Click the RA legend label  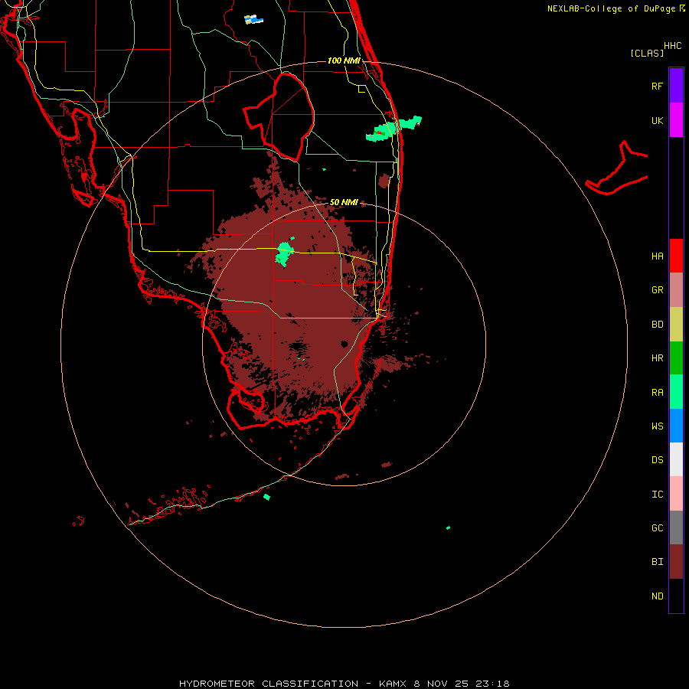(657, 393)
